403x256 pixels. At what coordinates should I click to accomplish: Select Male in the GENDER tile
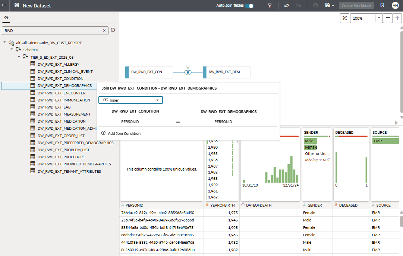(x=311, y=141)
